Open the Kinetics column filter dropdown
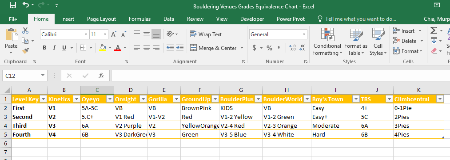Viewport: 450px width, 160px height. coord(76,99)
